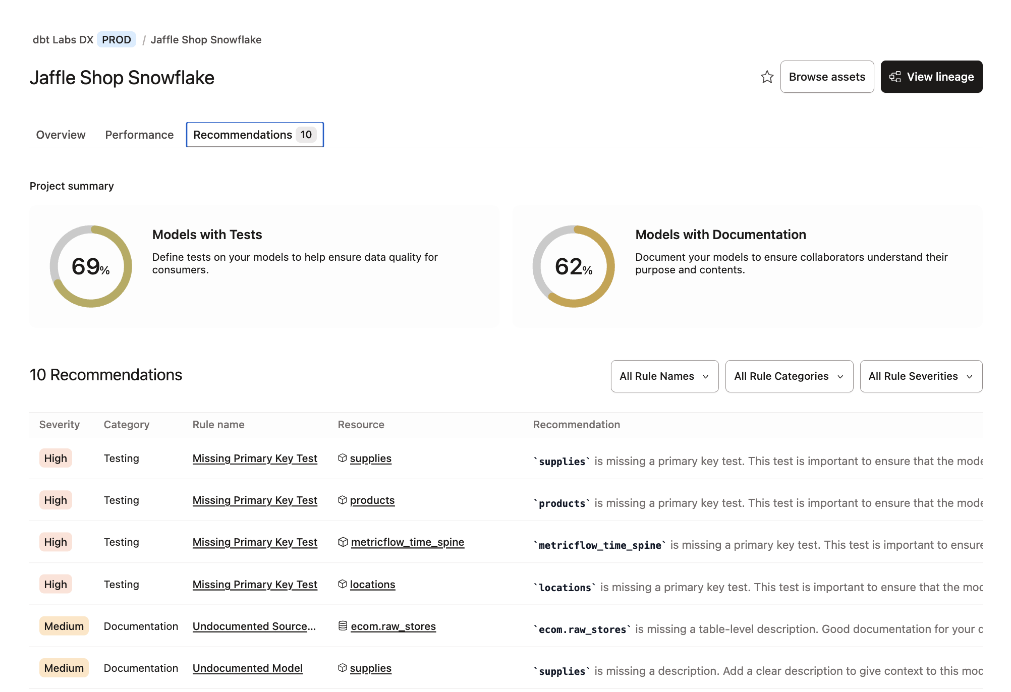The width and height of the screenshot is (1011, 692).
Task: Click the model cube icon beside first supplies
Action: click(x=343, y=458)
